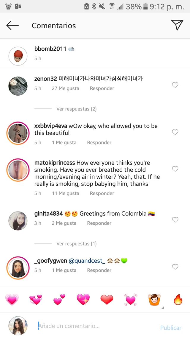This screenshot has height=339, width=190.
Task: Like zenon32's comment with heart
Action: 175,85
